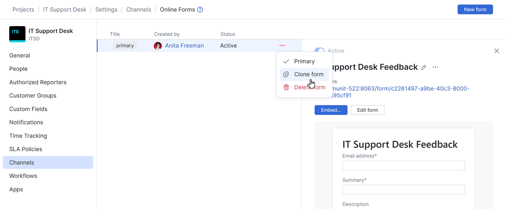Open three-dot menu beside form title

[436, 67]
